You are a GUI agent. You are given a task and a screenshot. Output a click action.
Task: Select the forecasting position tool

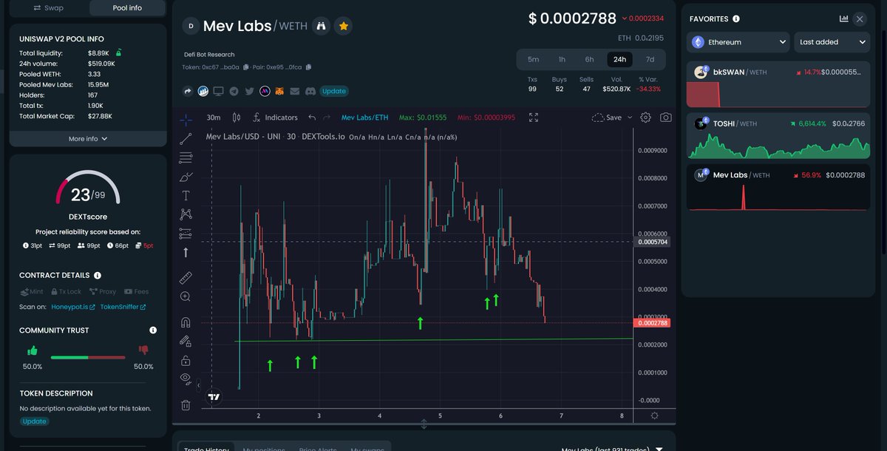(186, 234)
